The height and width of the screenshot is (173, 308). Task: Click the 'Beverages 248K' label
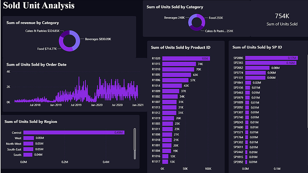coord(174,18)
